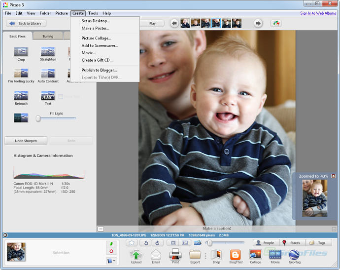The image size is (340, 270).
Task: Click the Collage icon
Action: tap(255, 255)
